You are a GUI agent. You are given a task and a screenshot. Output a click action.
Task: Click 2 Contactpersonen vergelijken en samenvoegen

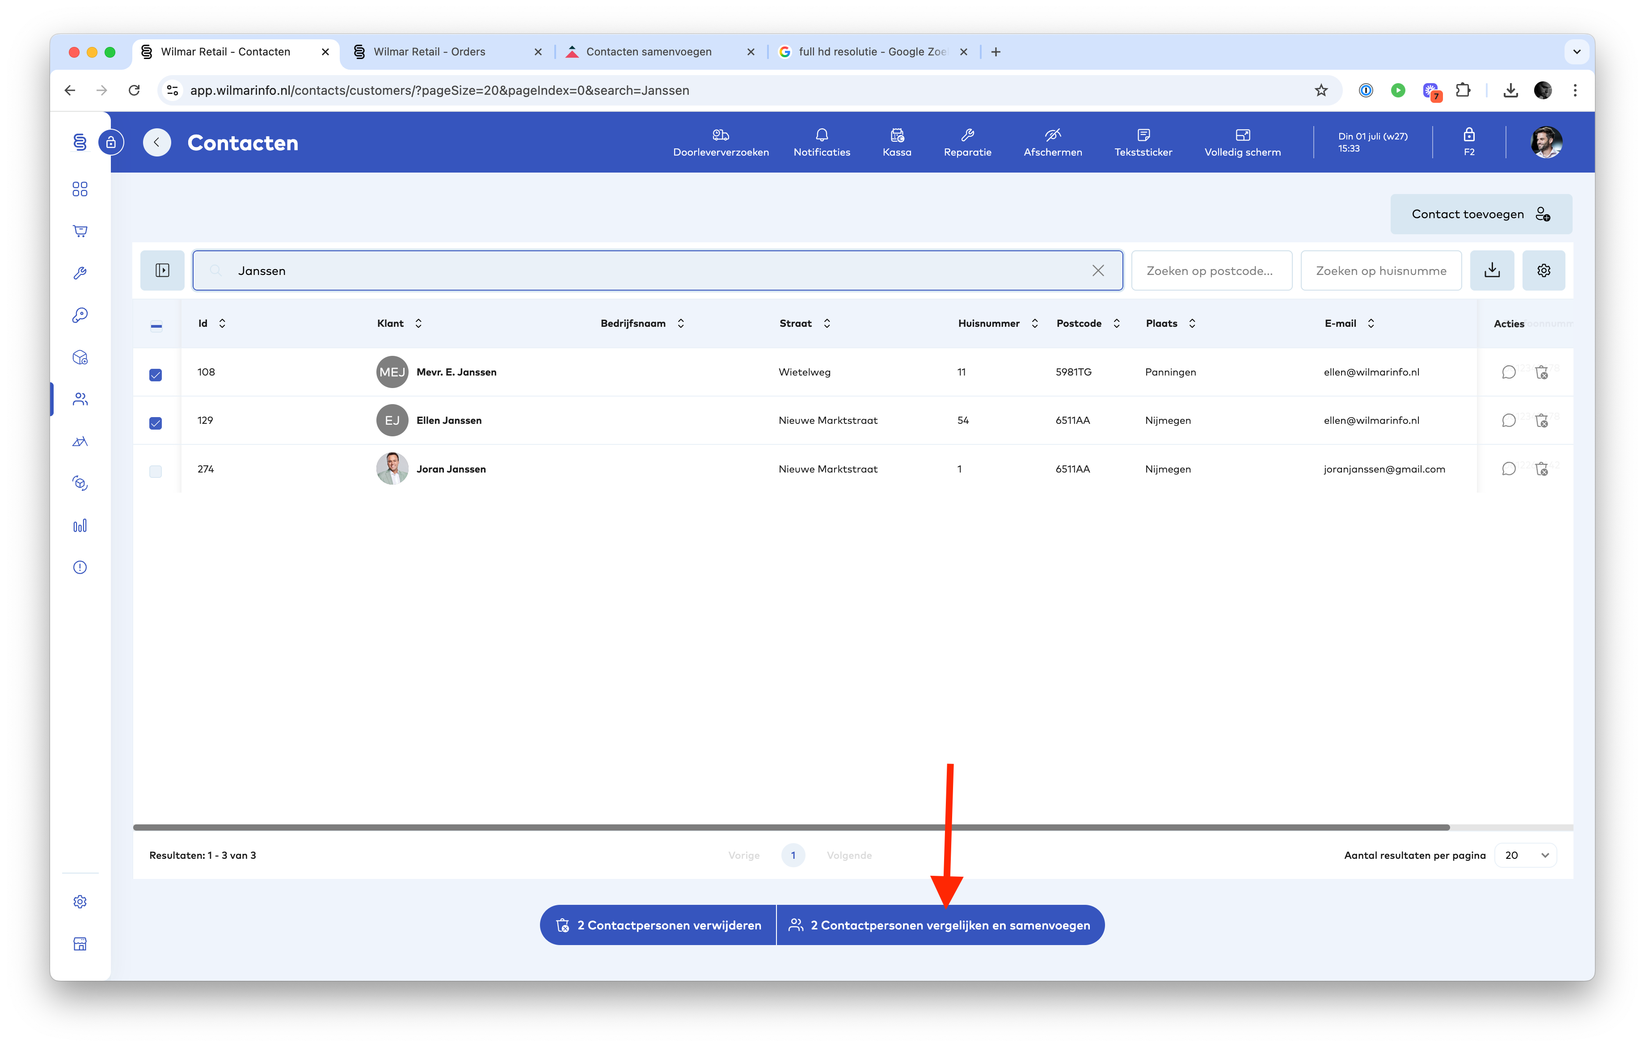click(x=941, y=925)
